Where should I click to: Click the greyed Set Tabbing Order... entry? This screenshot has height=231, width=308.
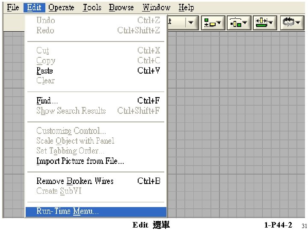[96, 151]
